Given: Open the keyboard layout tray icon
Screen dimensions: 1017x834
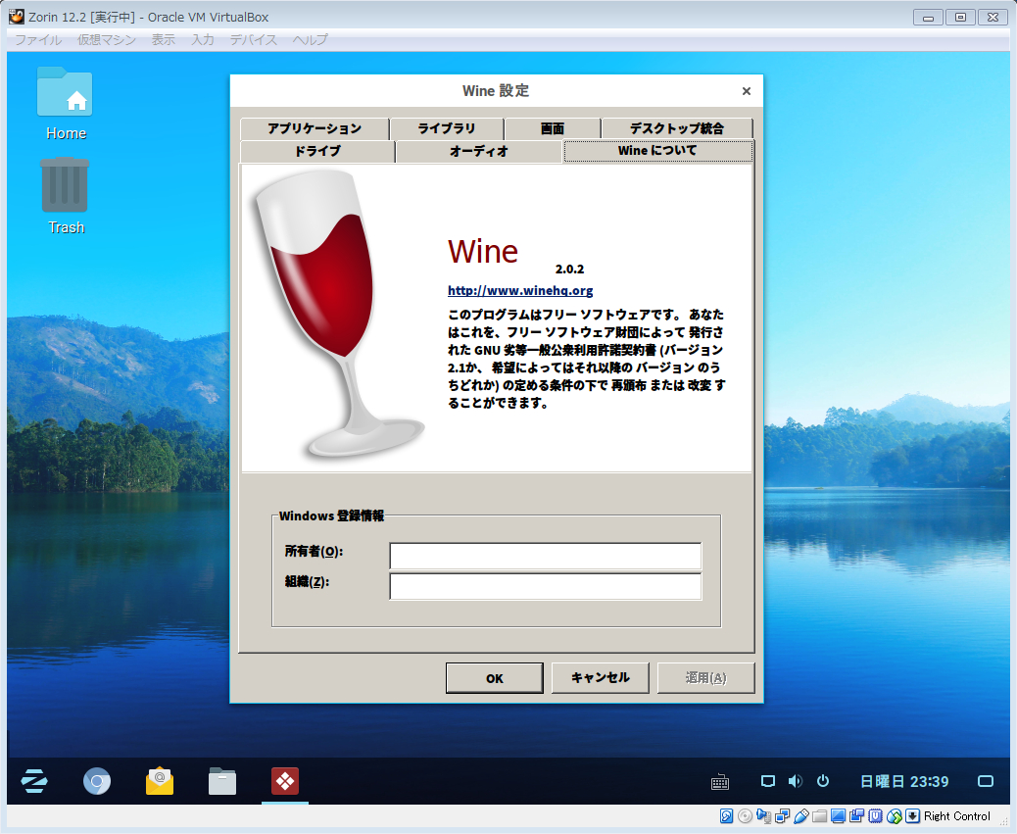Looking at the screenshot, I should click(720, 781).
